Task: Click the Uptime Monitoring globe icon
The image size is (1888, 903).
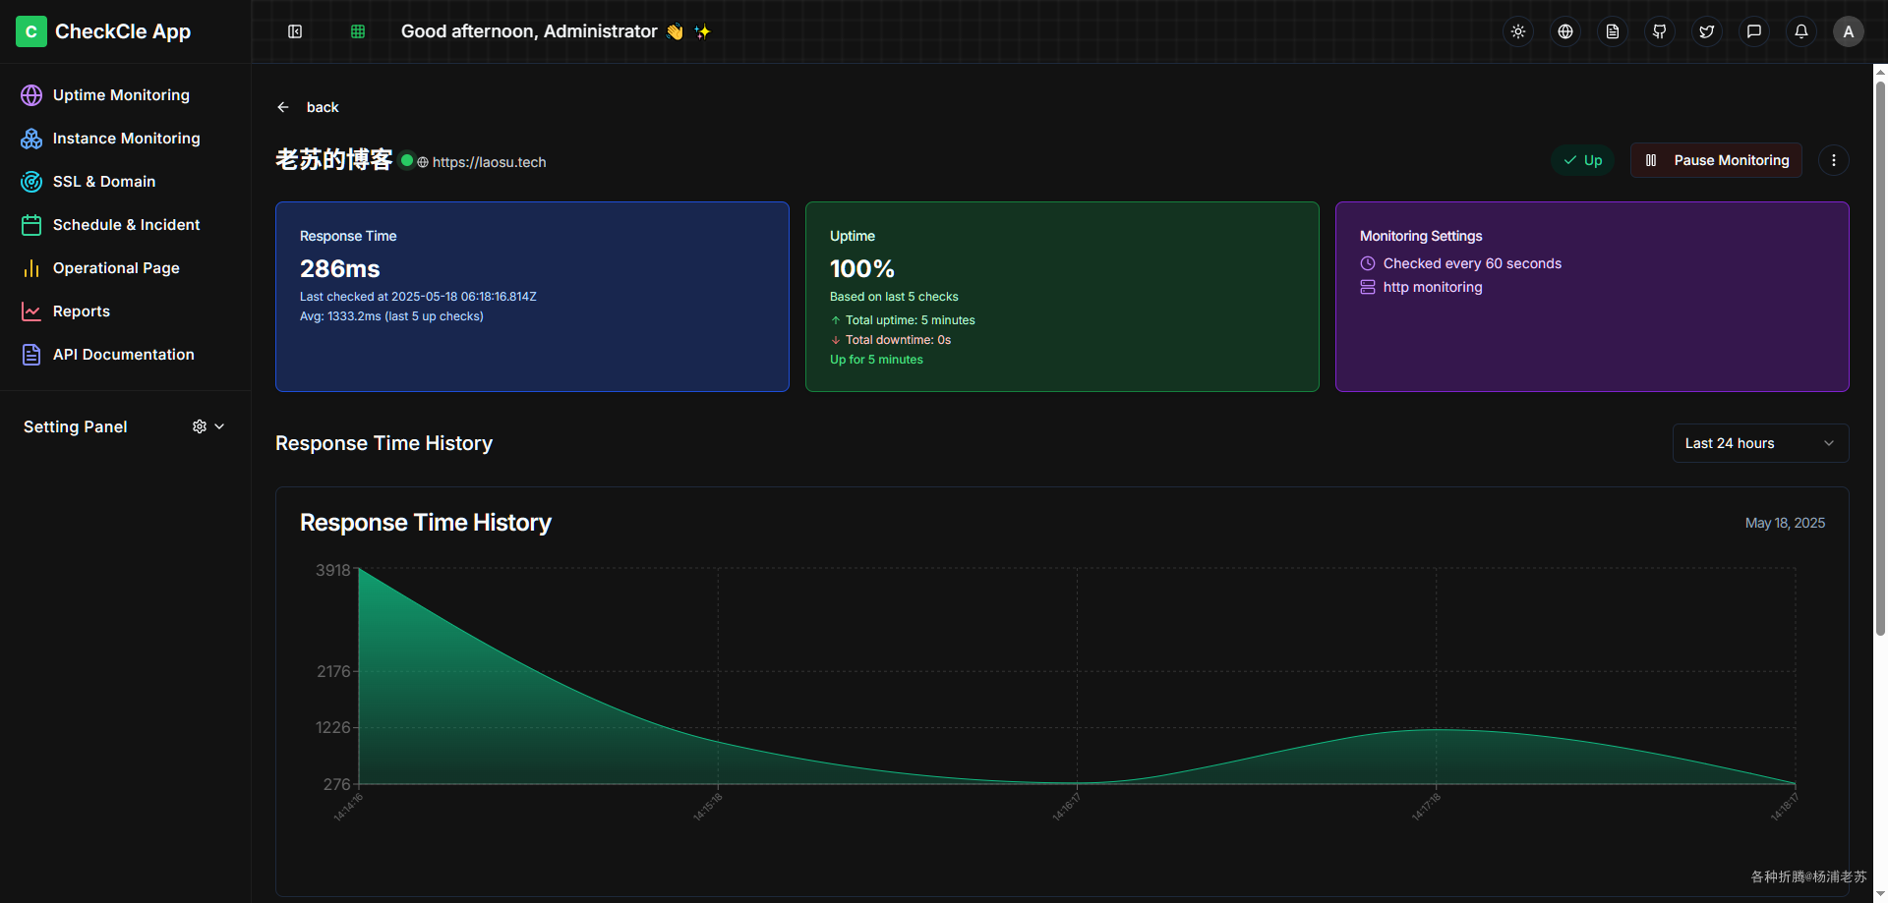Action: click(x=31, y=95)
